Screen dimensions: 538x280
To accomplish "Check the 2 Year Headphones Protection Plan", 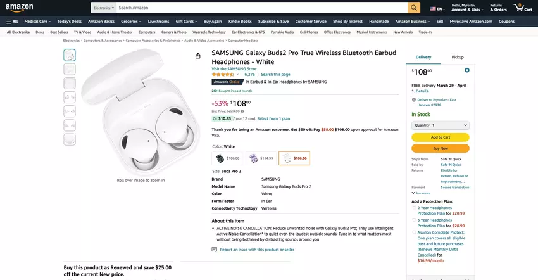I will tap(414, 207).
